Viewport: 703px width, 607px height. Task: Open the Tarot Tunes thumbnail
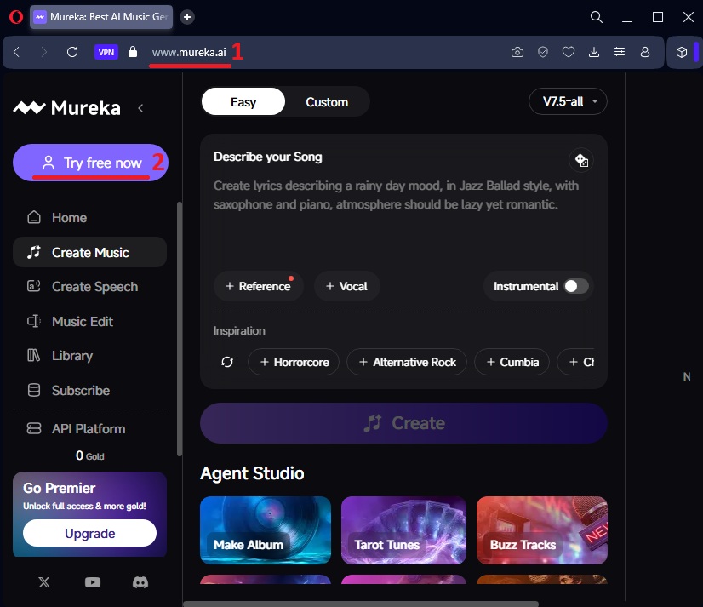coord(403,530)
